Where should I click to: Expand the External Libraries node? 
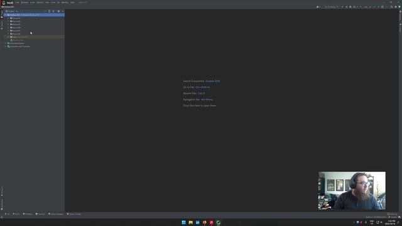pos(6,43)
